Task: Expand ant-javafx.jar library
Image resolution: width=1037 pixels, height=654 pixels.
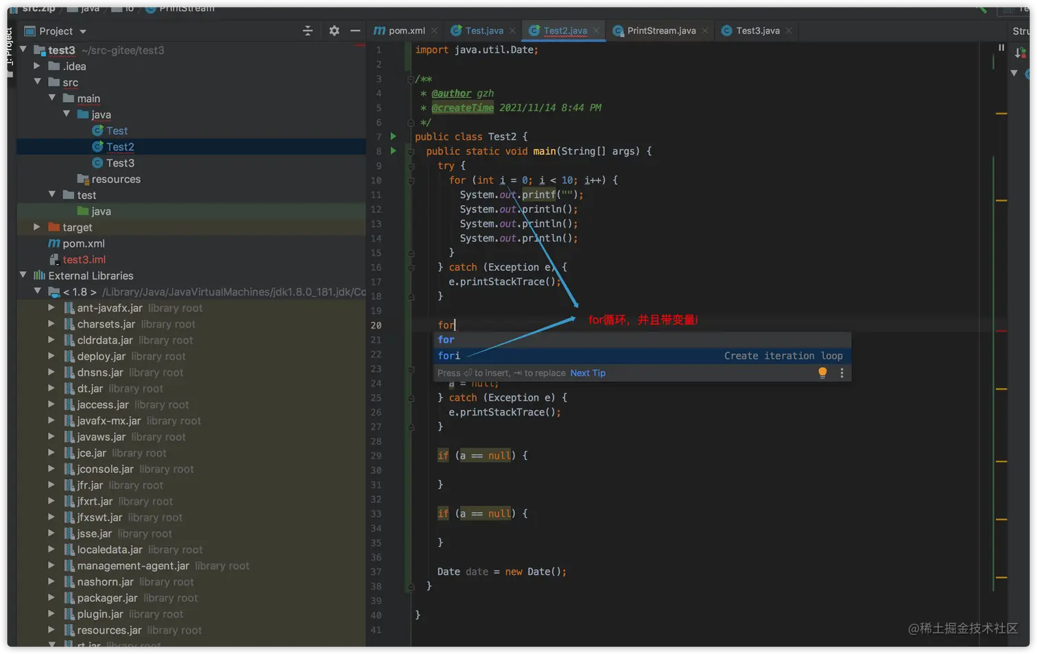Action: [51, 308]
